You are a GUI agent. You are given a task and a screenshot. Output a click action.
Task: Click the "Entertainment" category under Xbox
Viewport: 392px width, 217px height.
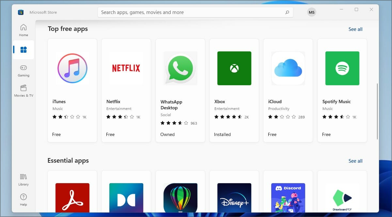227,109
